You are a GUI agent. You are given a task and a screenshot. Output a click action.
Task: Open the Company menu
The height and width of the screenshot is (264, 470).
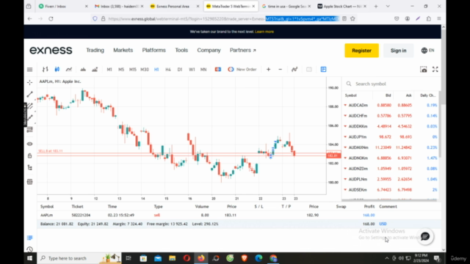point(209,51)
